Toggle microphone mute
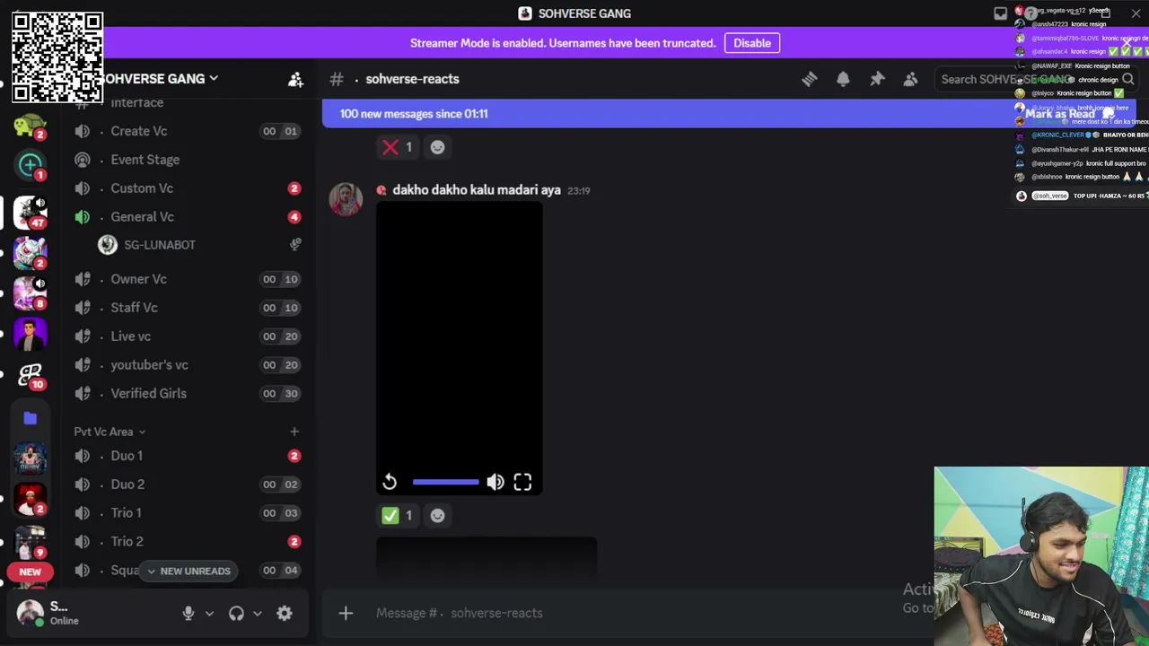This screenshot has width=1149, height=646. (x=189, y=614)
